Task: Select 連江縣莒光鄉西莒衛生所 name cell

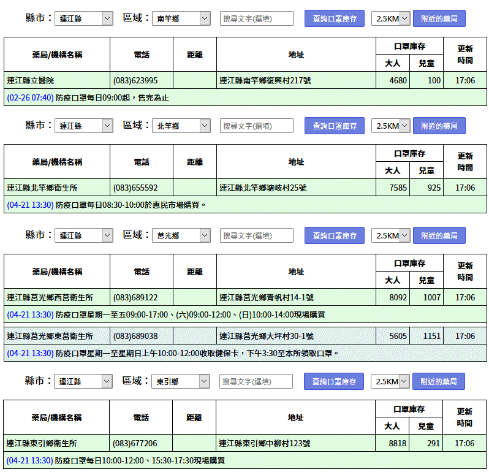Action: point(57,297)
